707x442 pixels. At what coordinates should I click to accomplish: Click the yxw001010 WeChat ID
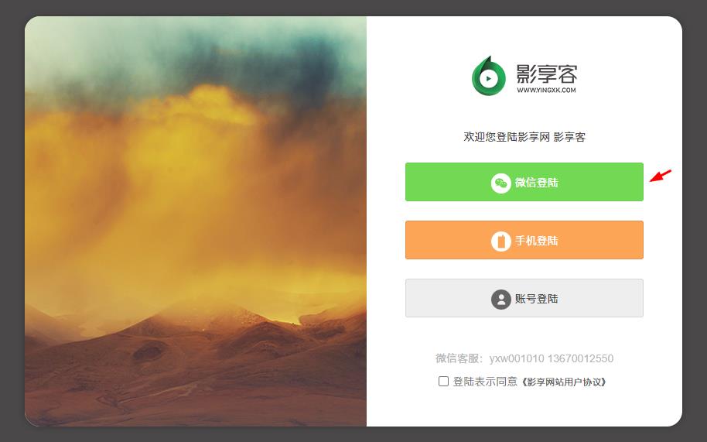[x=517, y=358]
